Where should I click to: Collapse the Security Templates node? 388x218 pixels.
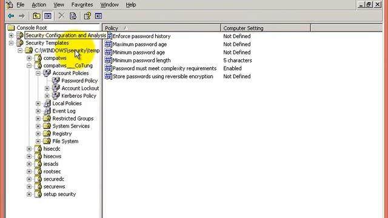(11, 43)
